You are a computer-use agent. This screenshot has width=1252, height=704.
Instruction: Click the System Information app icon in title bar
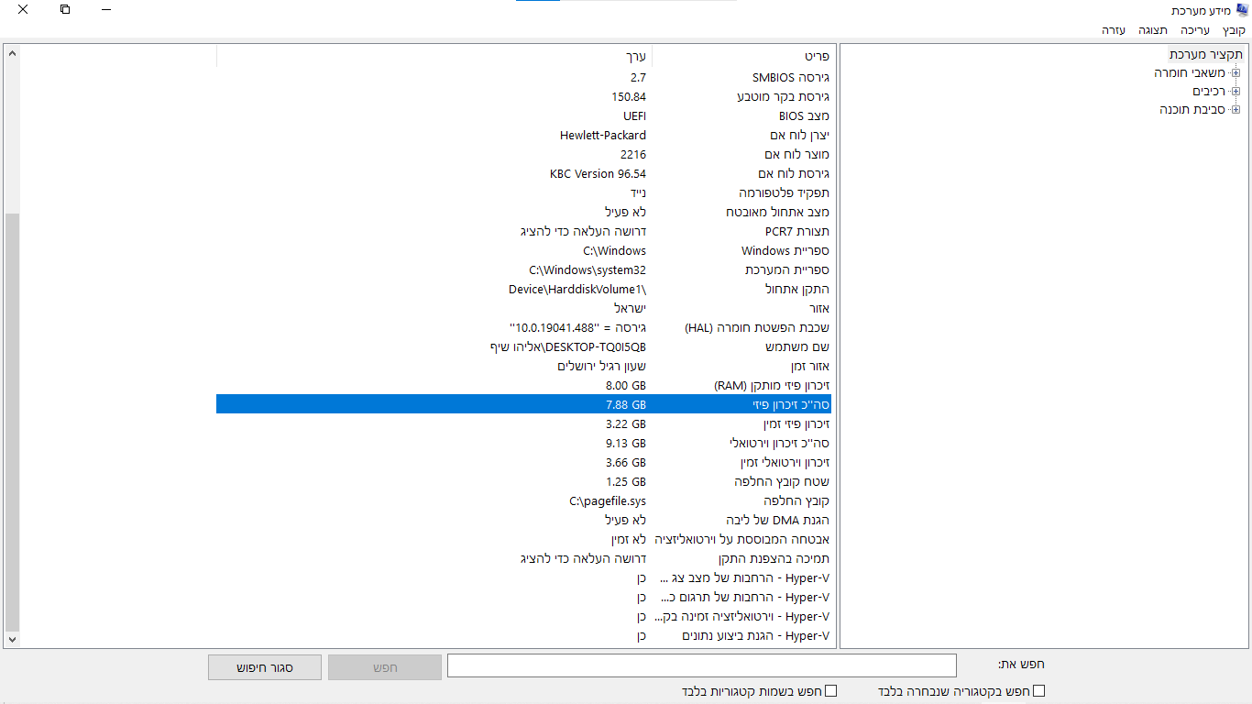click(x=1241, y=10)
